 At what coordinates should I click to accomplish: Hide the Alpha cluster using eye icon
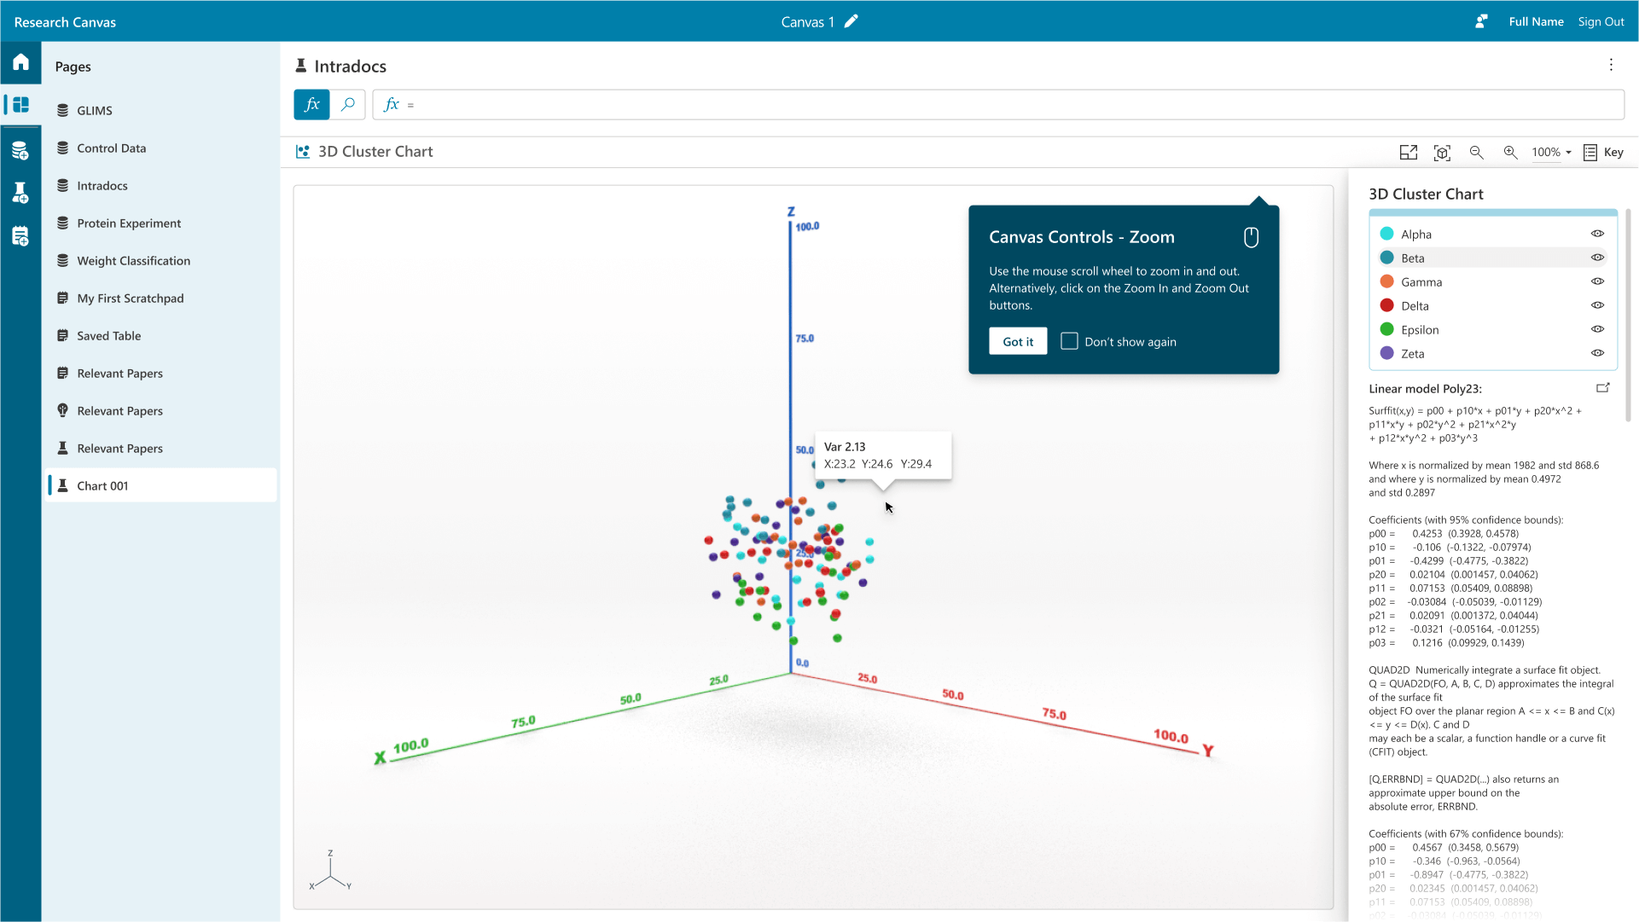(x=1597, y=234)
